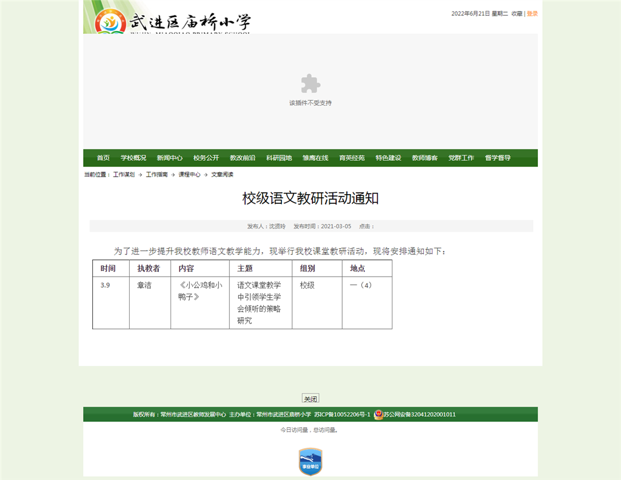Click the 关闭 close button
The height and width of the screenshot is (480, 621).
point(310,398)
